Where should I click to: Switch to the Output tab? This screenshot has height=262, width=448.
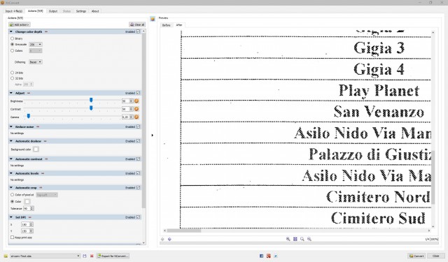(x=53, y=11)
